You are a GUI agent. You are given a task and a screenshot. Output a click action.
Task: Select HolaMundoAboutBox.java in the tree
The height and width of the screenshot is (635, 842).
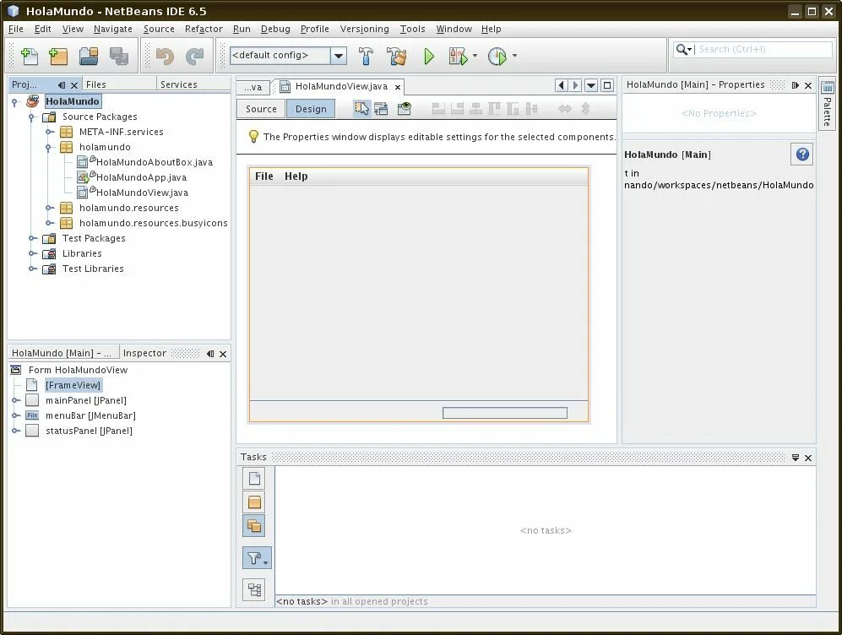[154, 163]
